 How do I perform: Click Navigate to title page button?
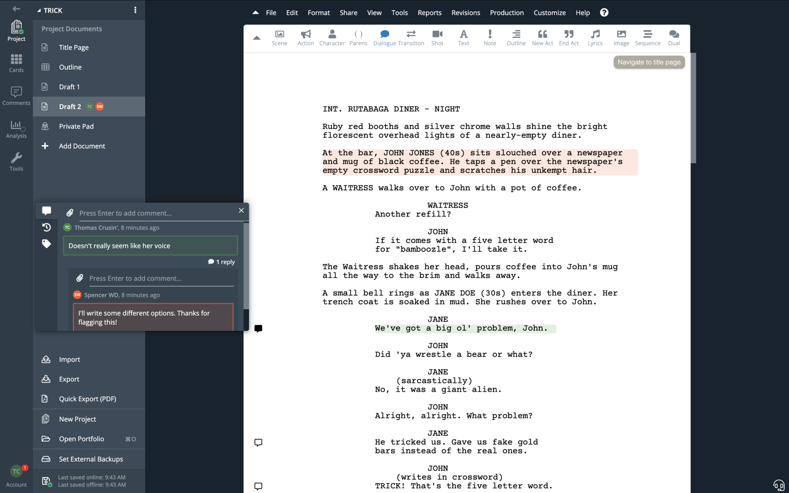pos(649,62)
